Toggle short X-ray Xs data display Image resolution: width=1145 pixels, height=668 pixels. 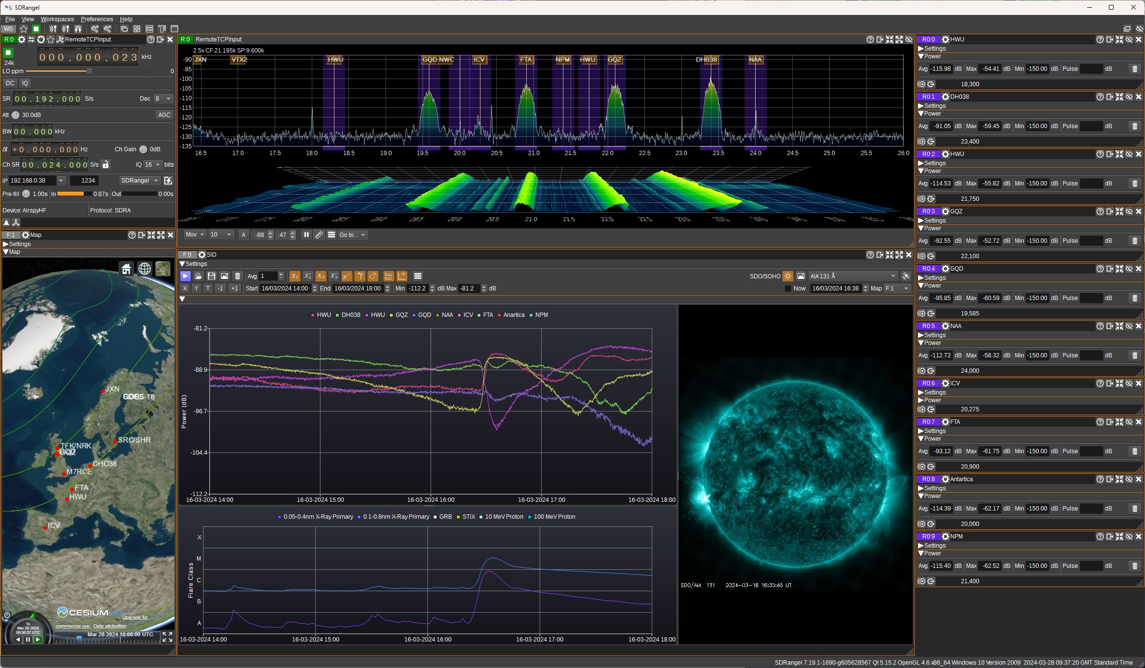coord(320,276)
